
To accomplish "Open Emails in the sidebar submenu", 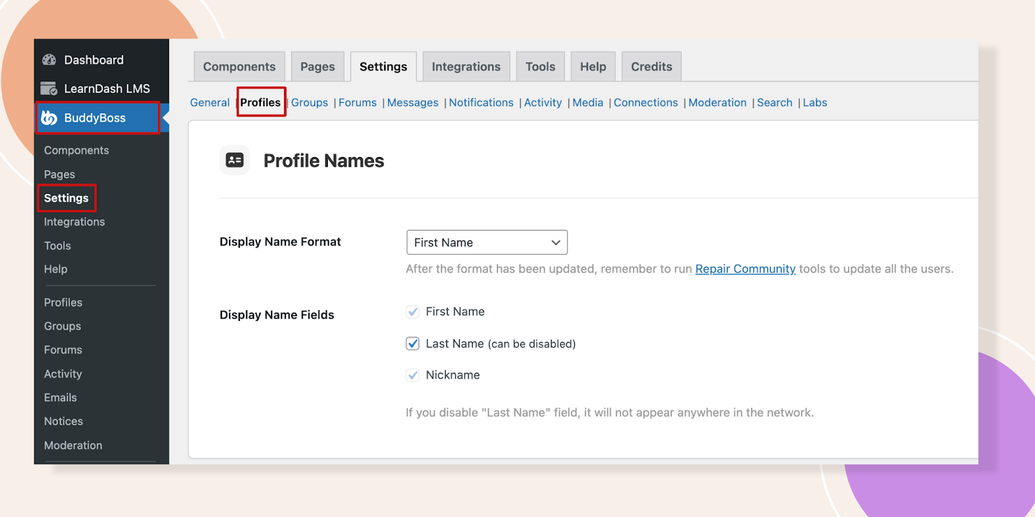I will (60, 397).
